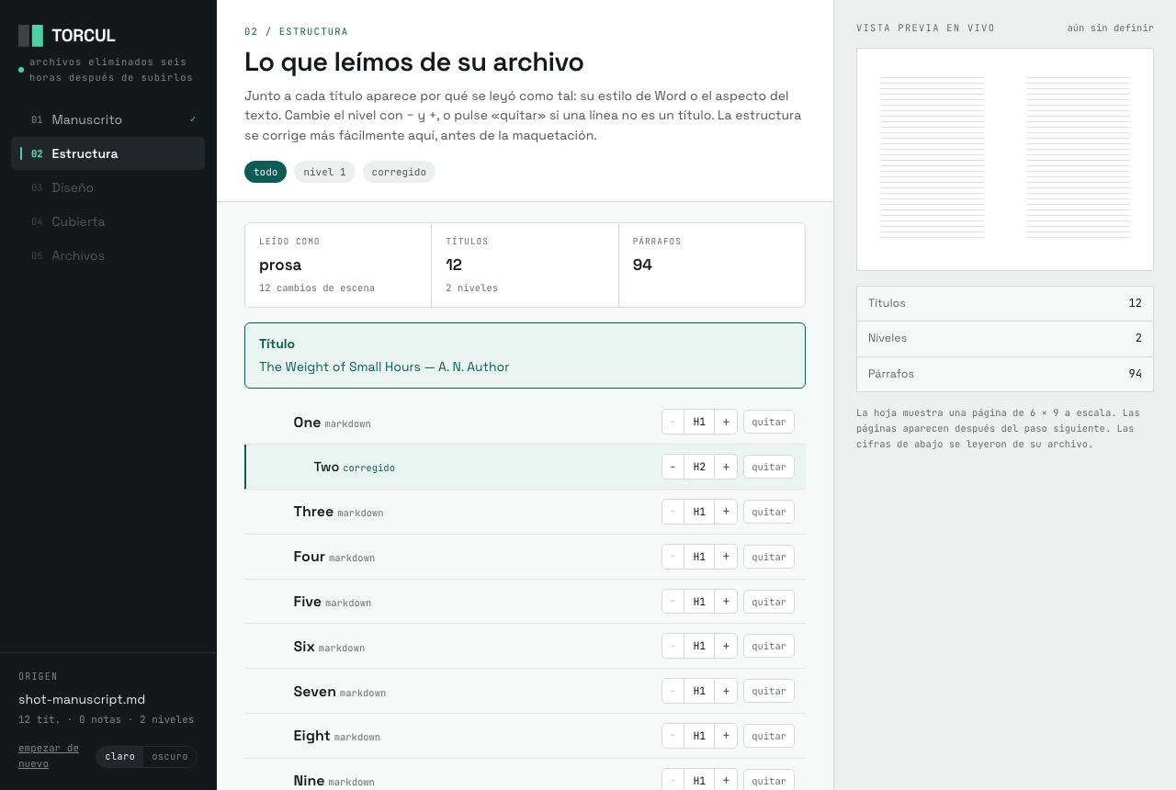1176x790 pixels.
Task: Click the 'corregido' tag beside Two
Action: (369, 468)
